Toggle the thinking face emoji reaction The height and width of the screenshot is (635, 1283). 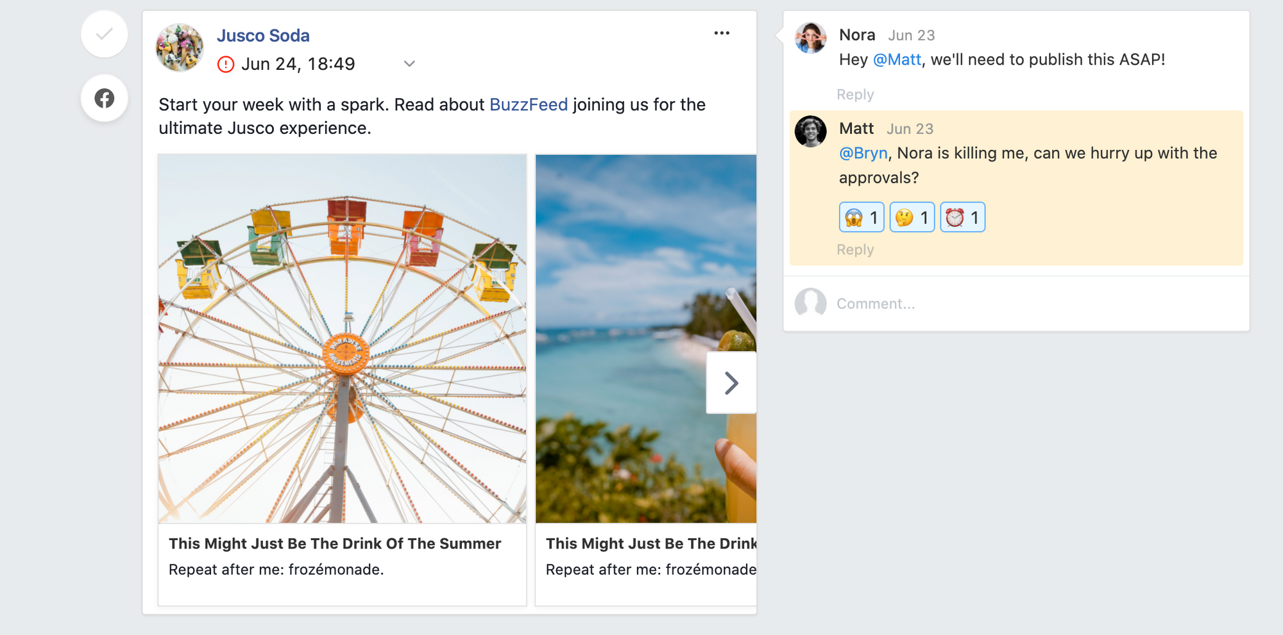pyautogui.click(x=912, y=217)
